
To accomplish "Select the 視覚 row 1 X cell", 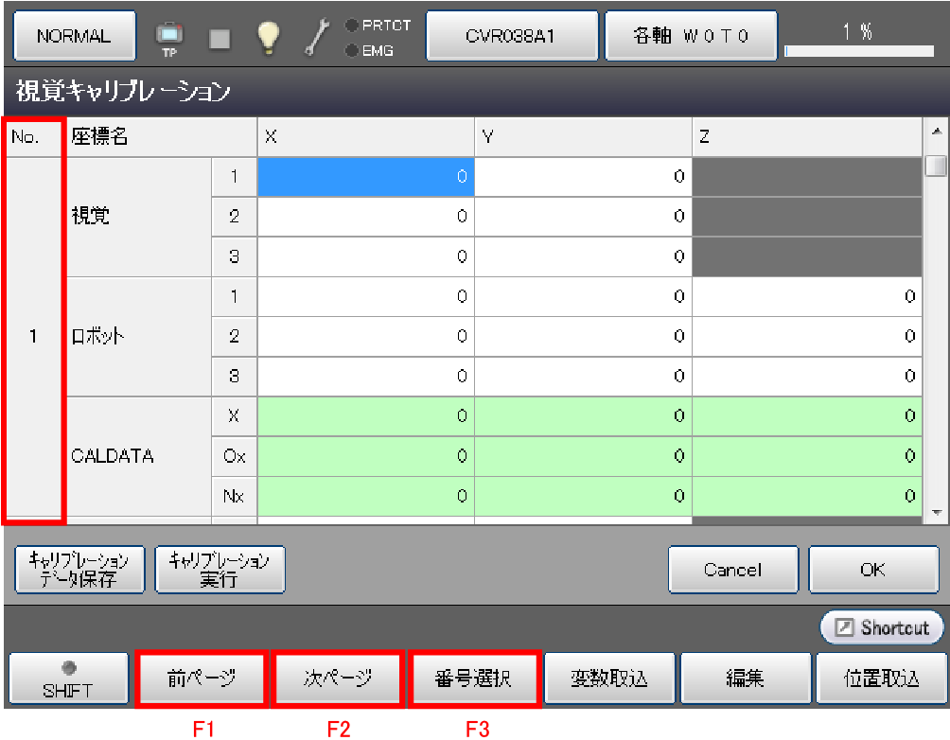I will click(x=365, y=177).
